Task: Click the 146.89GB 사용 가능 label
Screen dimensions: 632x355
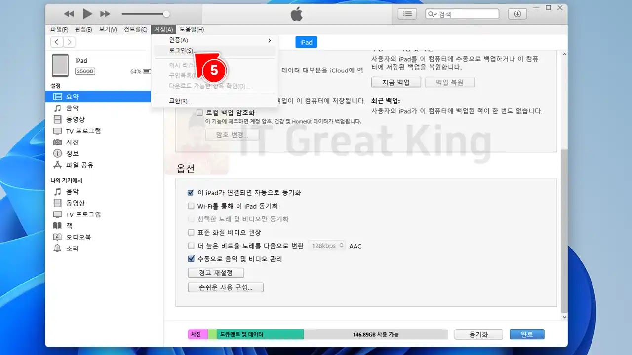Action: click(376, 335)
